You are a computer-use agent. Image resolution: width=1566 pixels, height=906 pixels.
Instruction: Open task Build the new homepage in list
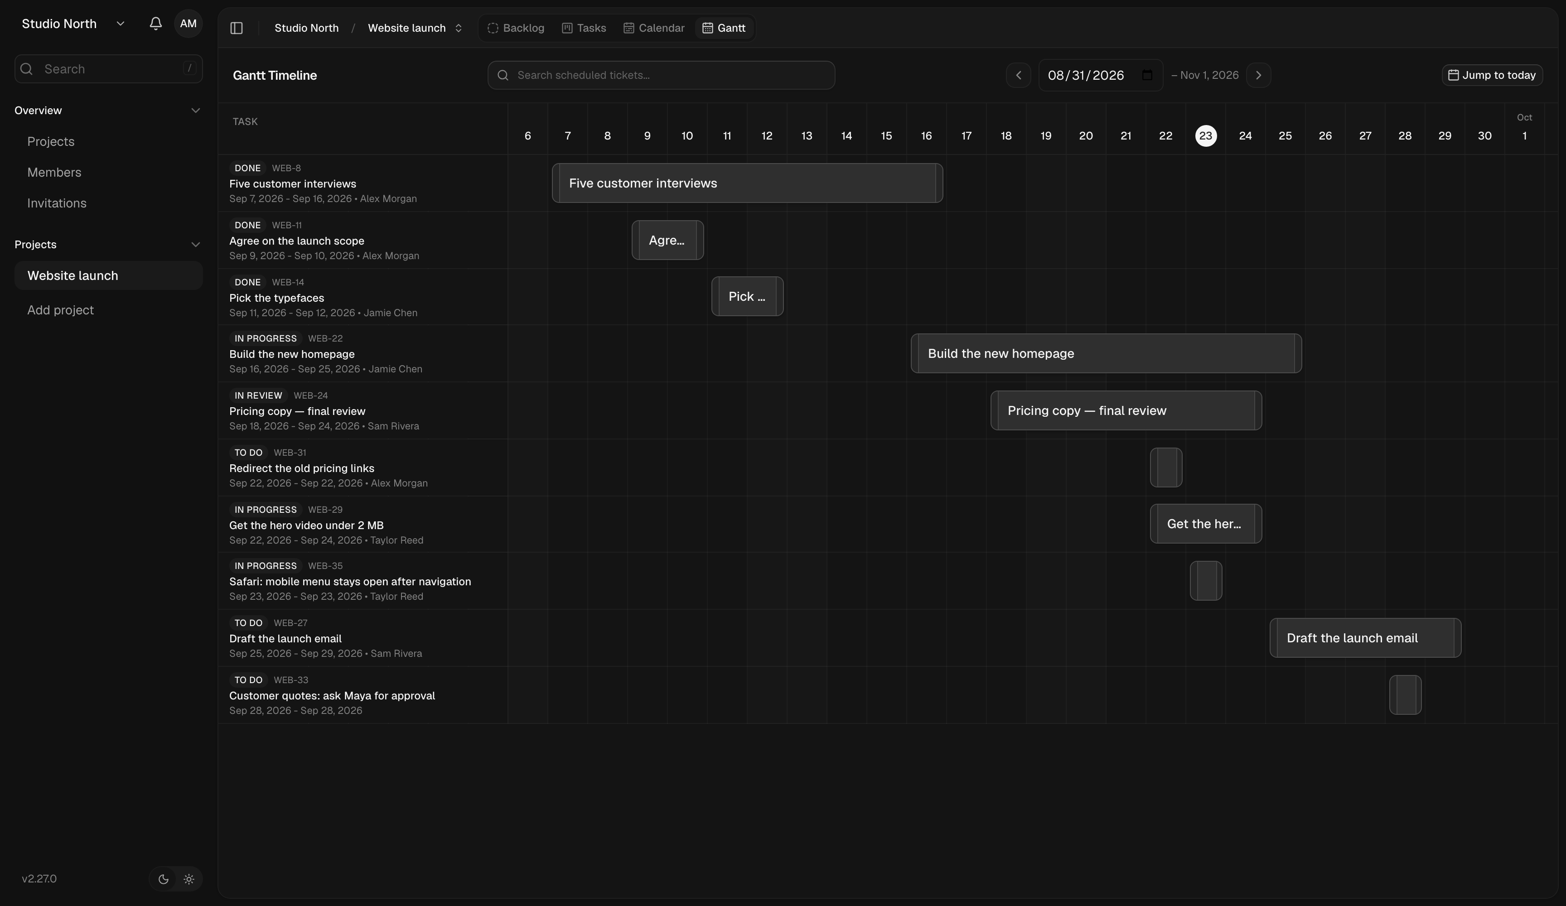(x=292, y=354)
